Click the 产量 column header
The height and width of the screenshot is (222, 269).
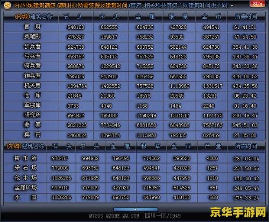213,146
